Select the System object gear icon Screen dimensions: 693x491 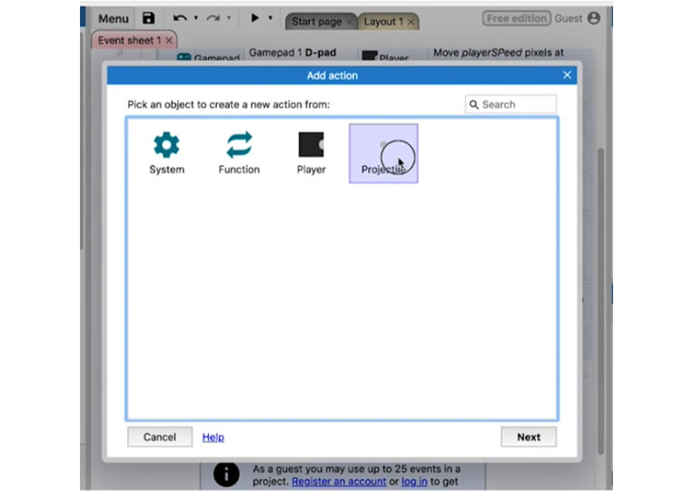166,145
